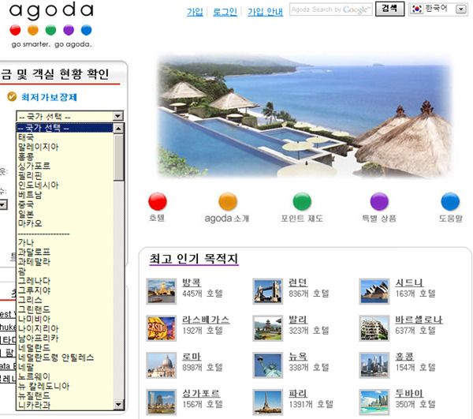The width and height of the screenshot is (473, 419).
Task: Click the Agoda Search by Google field
Action: pyautogui.click(x=331, y=9)
